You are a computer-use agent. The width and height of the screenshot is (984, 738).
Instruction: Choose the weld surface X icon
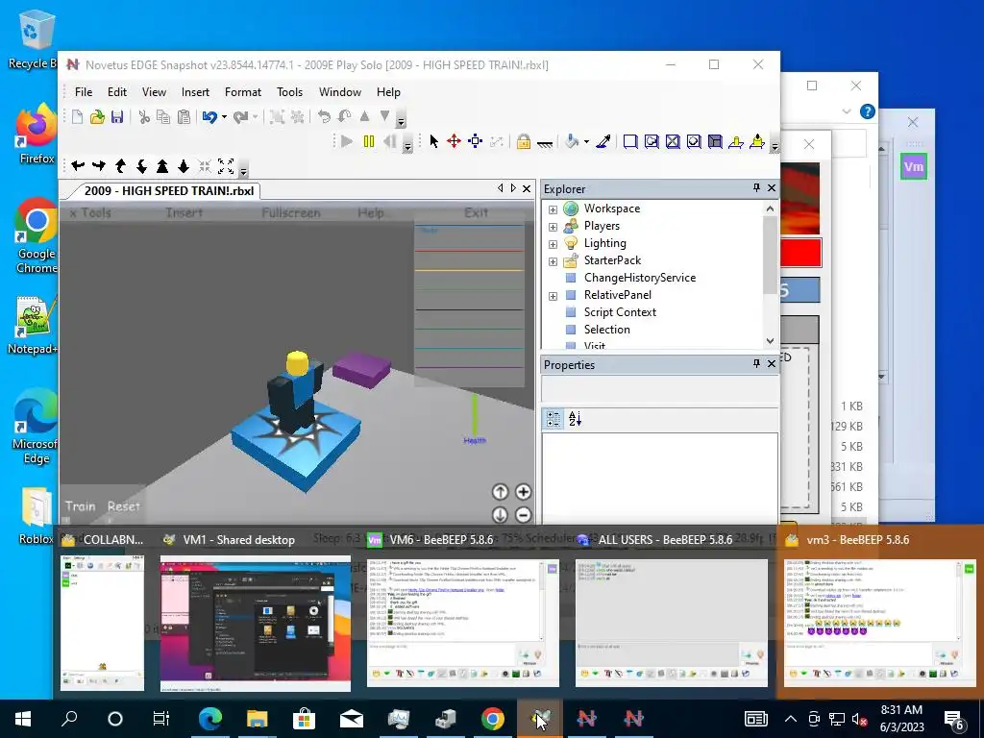tap(673, 141)
